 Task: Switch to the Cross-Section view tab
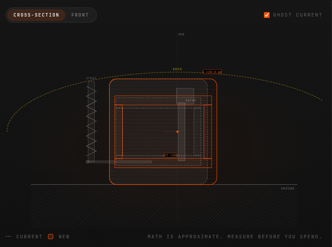[36, 15]
